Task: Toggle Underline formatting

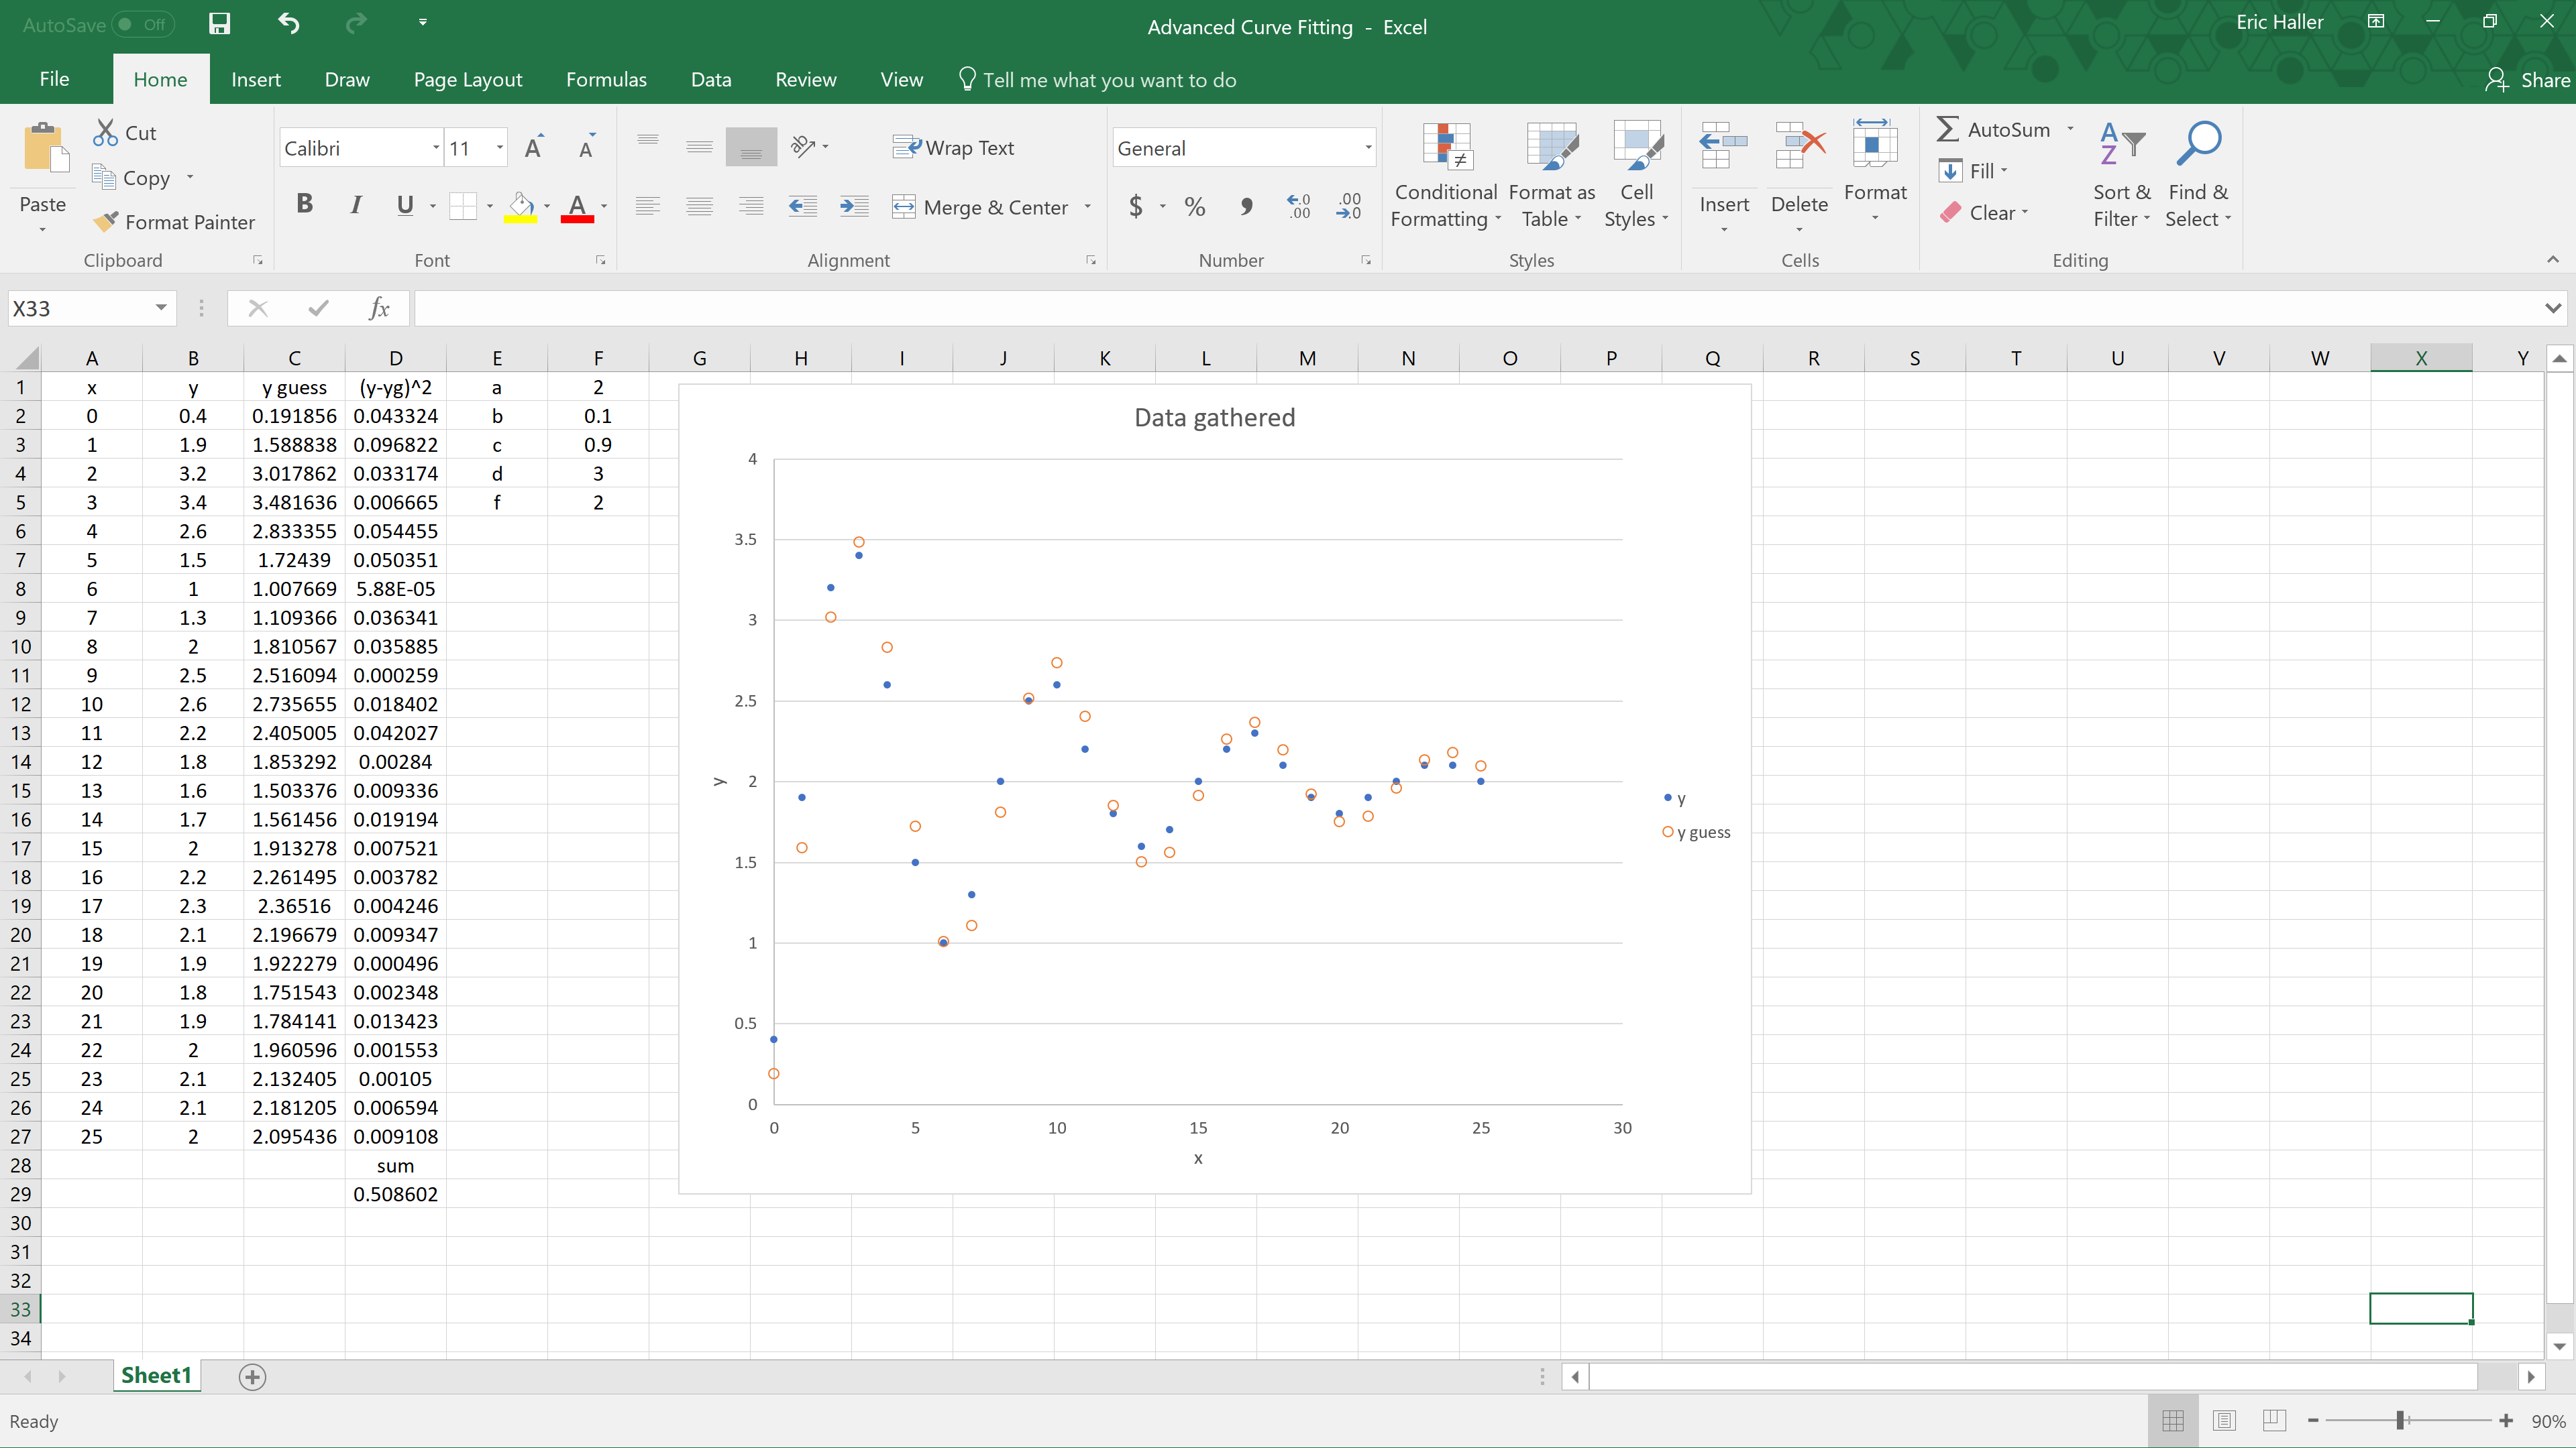Action: pyautogui.click(x=405, y=205)
